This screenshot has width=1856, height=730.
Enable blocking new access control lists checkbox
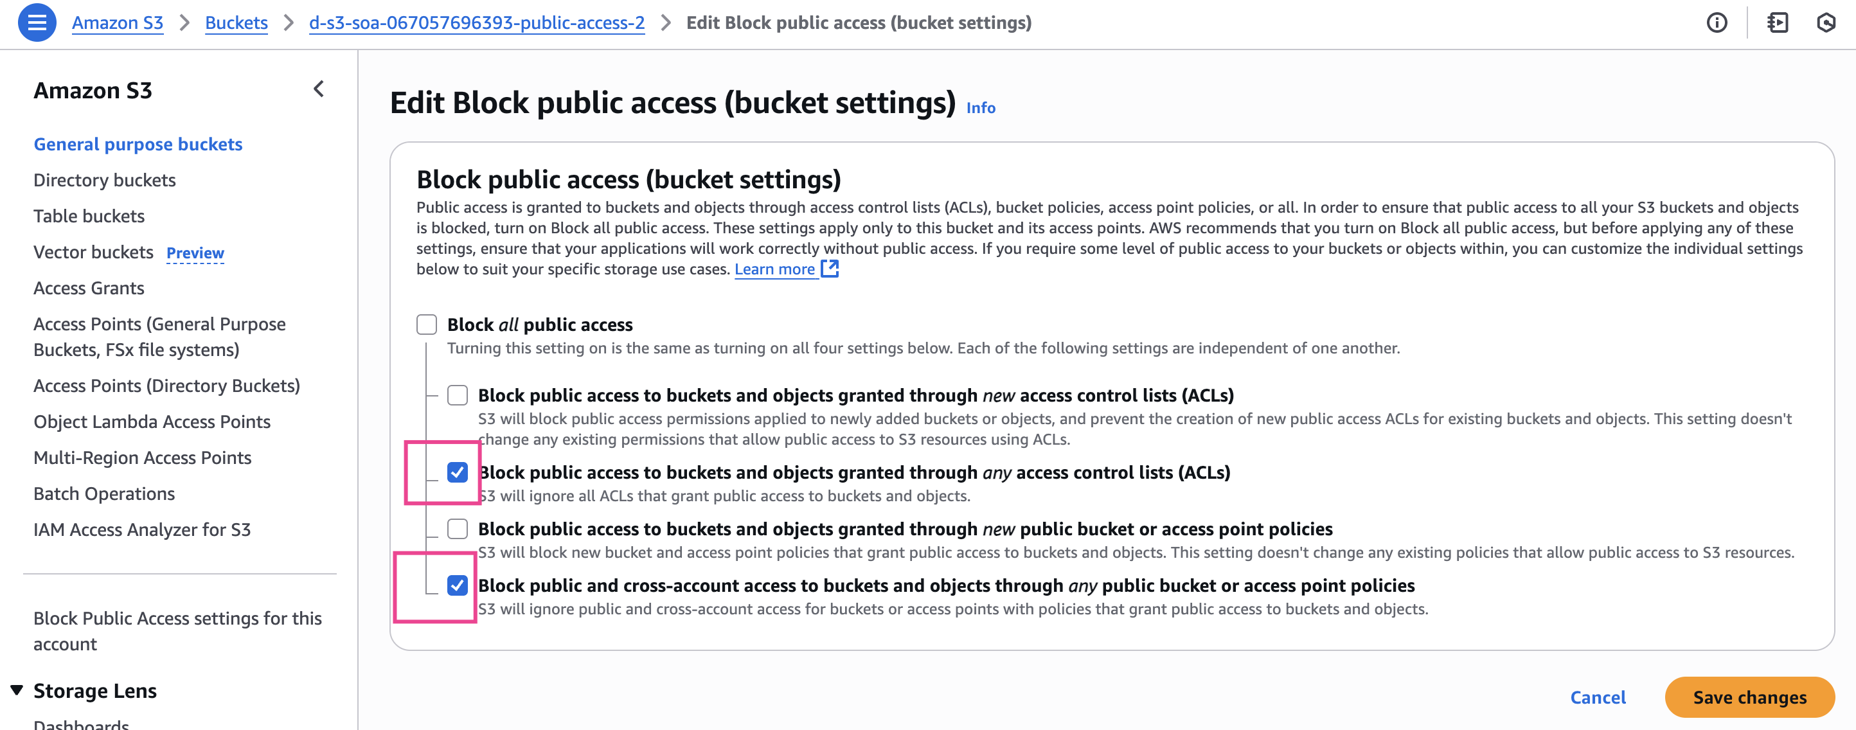coord(458,395)
